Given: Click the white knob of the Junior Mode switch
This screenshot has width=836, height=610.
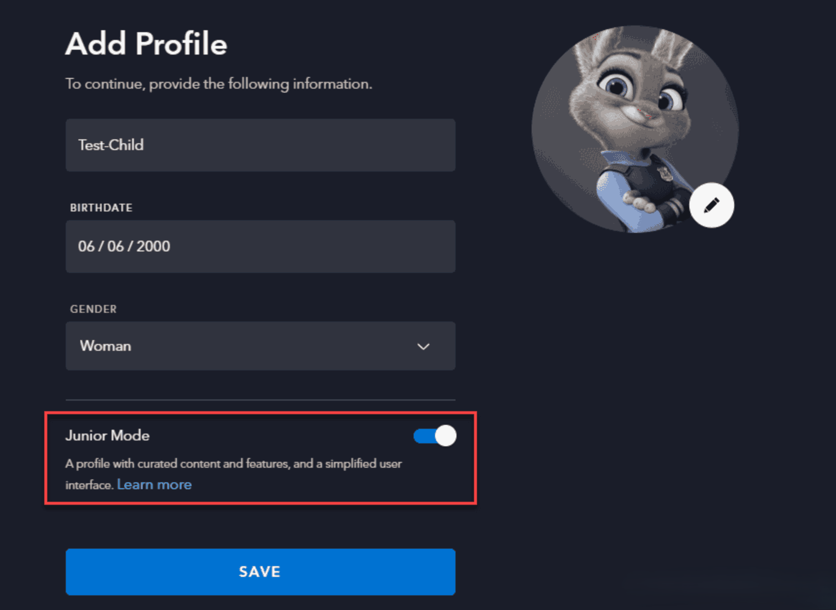Looking at the screenshot, I should 445,436.
